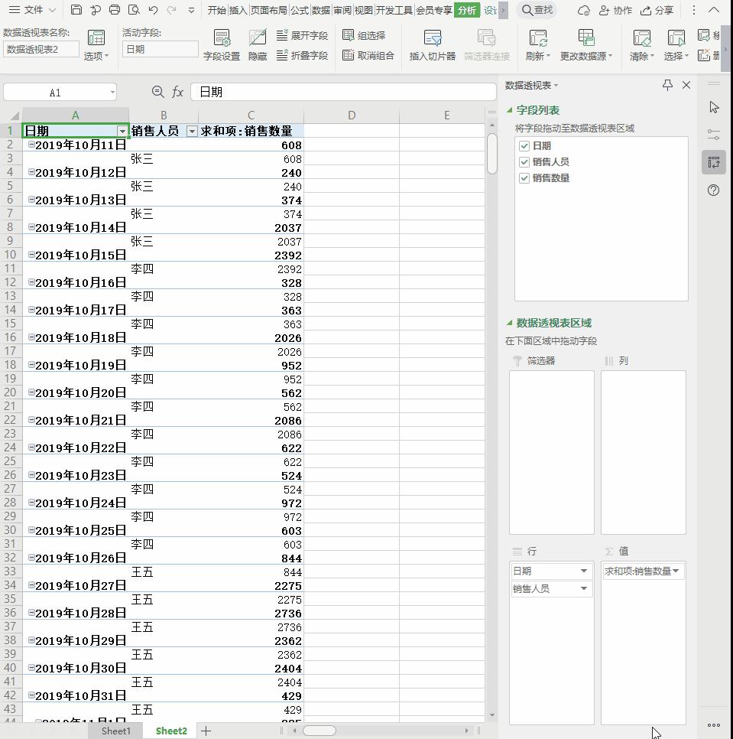Click the 分享 share button
Screen dimensions: 733x739
click(x=657, y=11)
